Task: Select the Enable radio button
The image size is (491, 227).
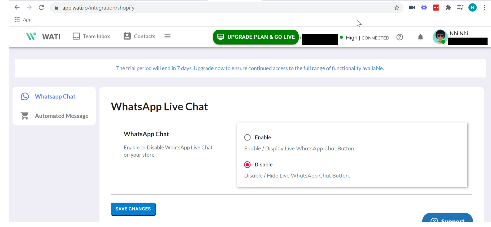Action: (247, 137)
